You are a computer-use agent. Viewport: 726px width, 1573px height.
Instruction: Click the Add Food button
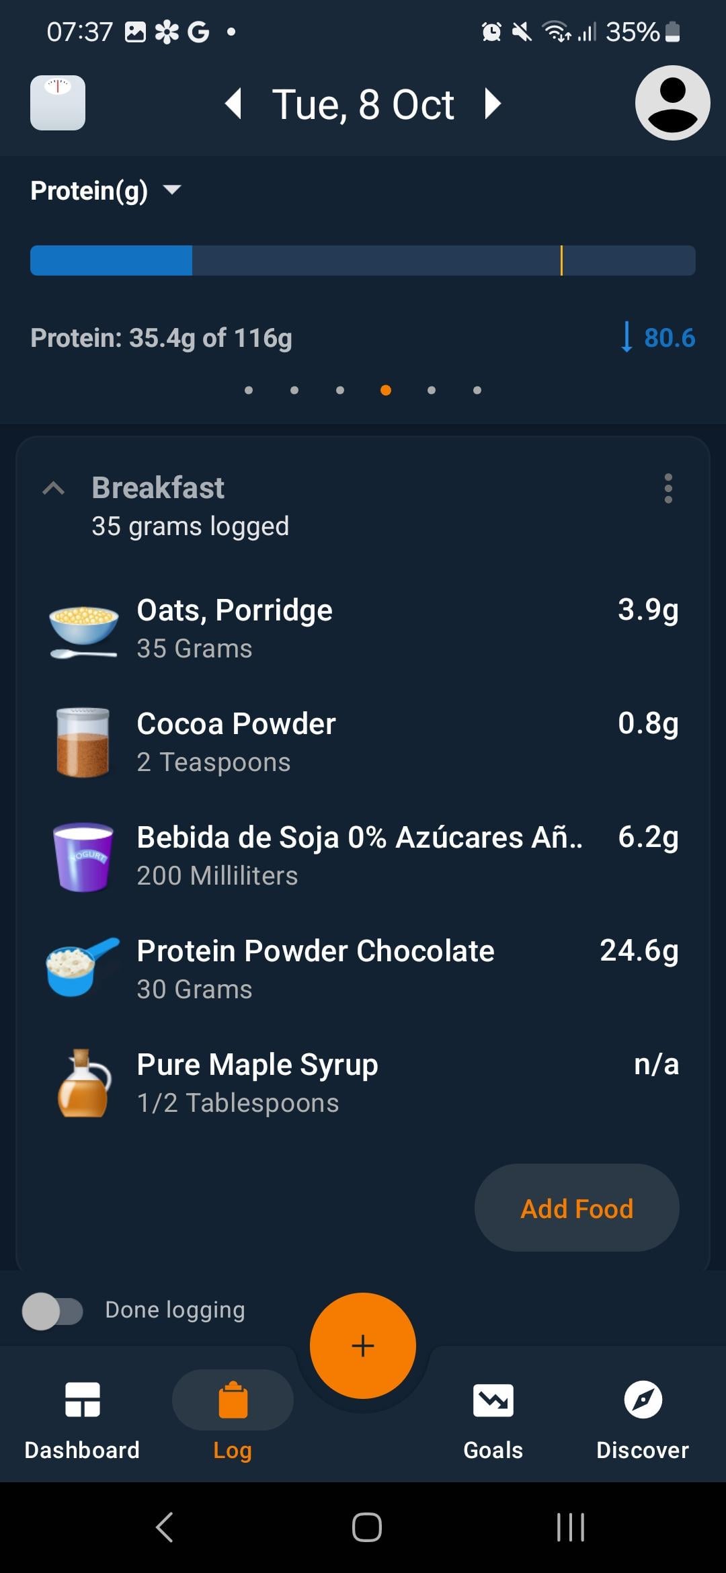[x=577, y=1208]
